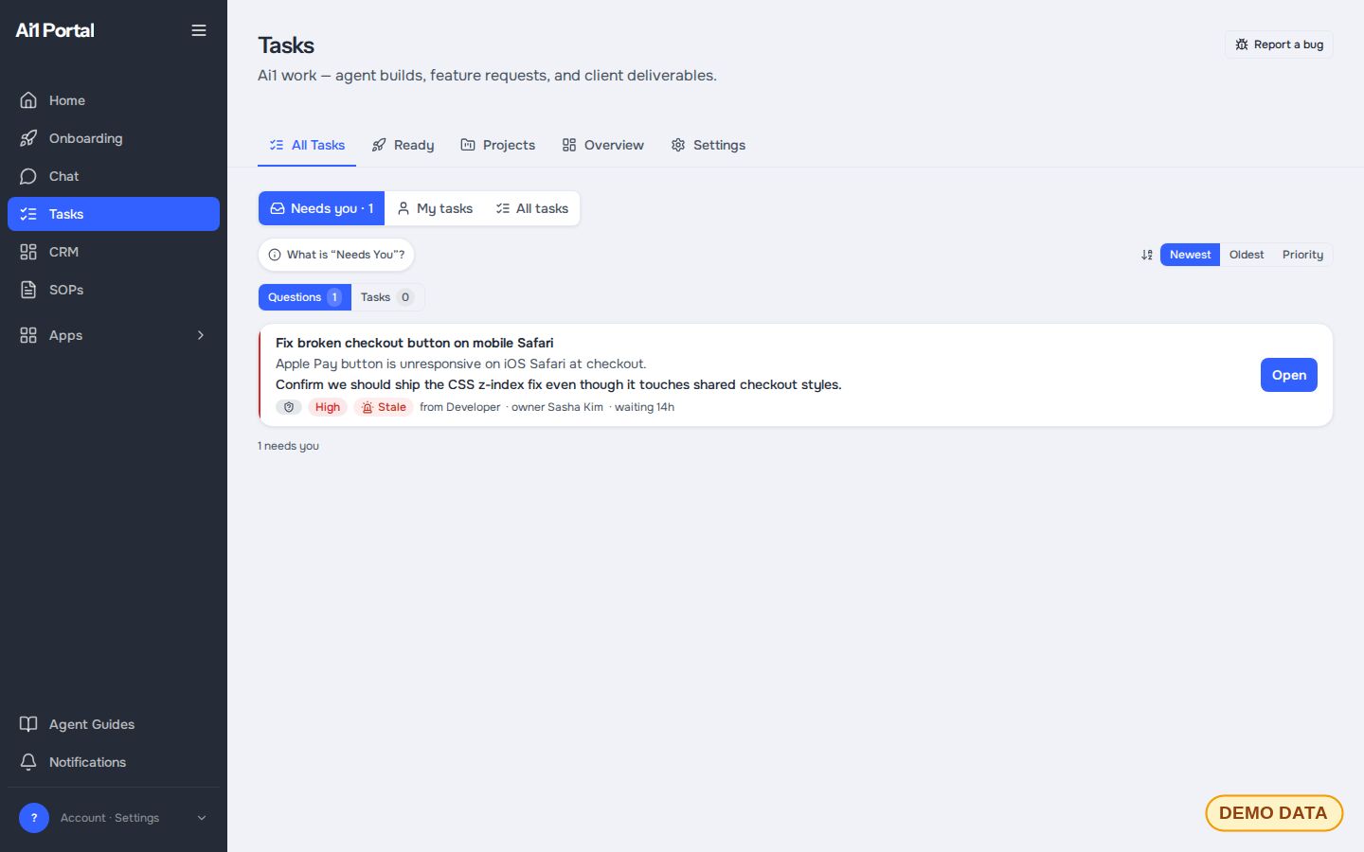Sort tasks by Priority
Image resolution: width=1364 pixels, height=852 pixels.
click(x=1302, y=255)
